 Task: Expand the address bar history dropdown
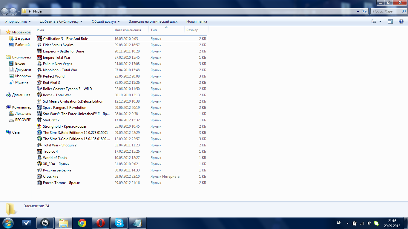[358, 11]
